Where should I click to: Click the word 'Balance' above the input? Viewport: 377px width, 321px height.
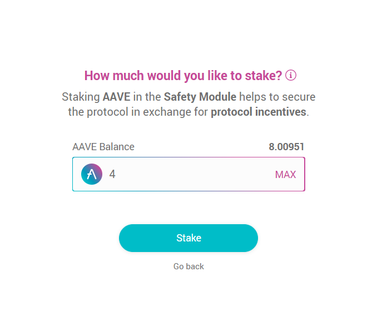[x=117, y=147]
